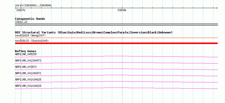Open the NRP1|NM_003873 transcript label
This screenshot has width=225, height=103.
[x=26, y=67]
